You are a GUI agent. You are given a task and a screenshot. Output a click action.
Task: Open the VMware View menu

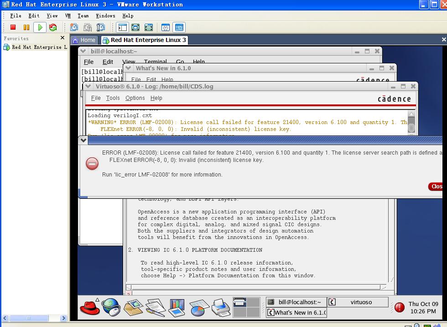tap(52, 16)
